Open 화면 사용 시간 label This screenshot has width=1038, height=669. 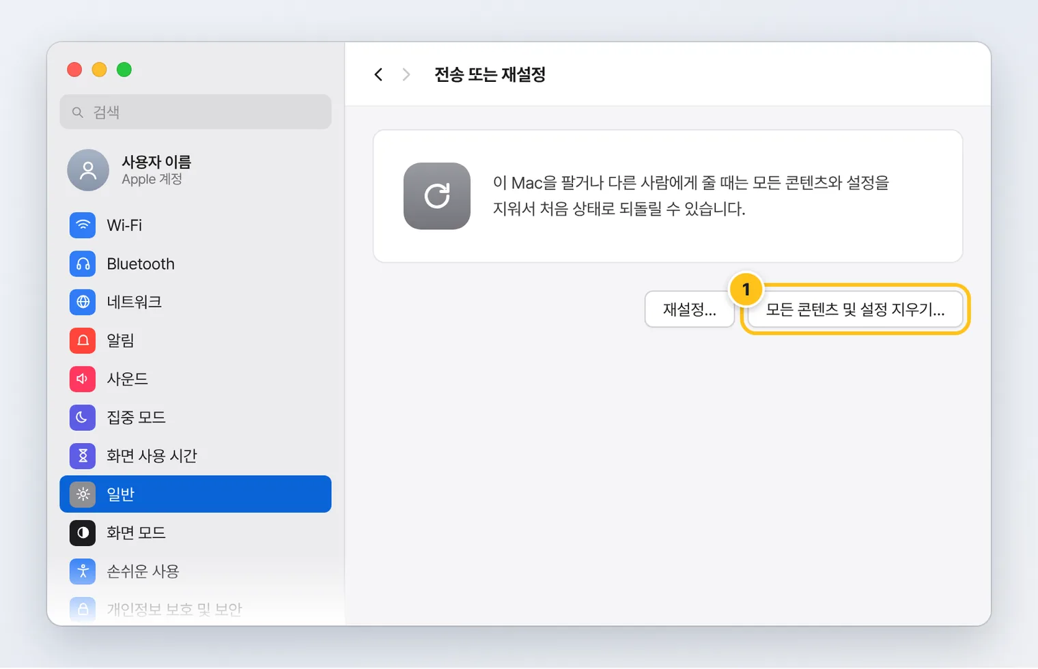coord(152,455)
